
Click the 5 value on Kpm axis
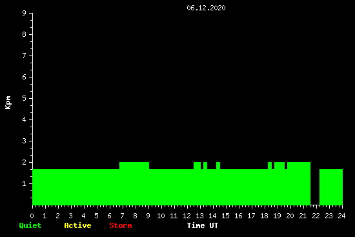pyautogui.click(x=25, y=98)
